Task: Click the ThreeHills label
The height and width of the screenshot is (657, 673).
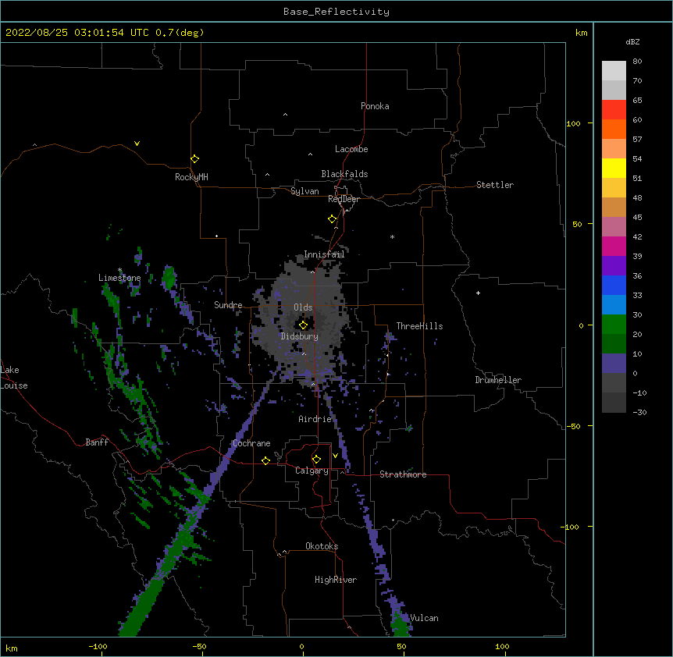Action: (x=419, y=326)
